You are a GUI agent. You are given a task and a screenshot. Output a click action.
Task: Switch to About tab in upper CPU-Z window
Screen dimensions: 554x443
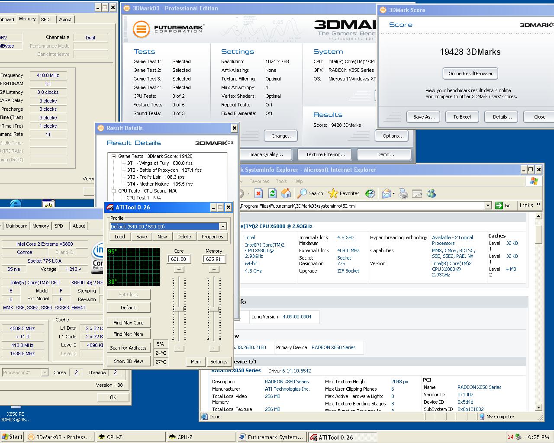(x=65, y=19)
